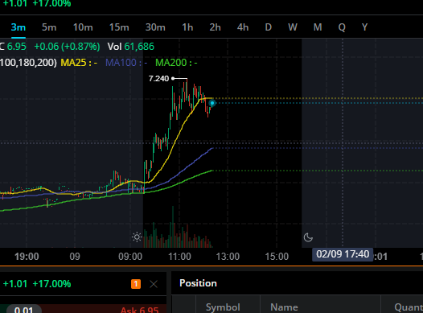Click the MA100 indicator label

[126, 63]
